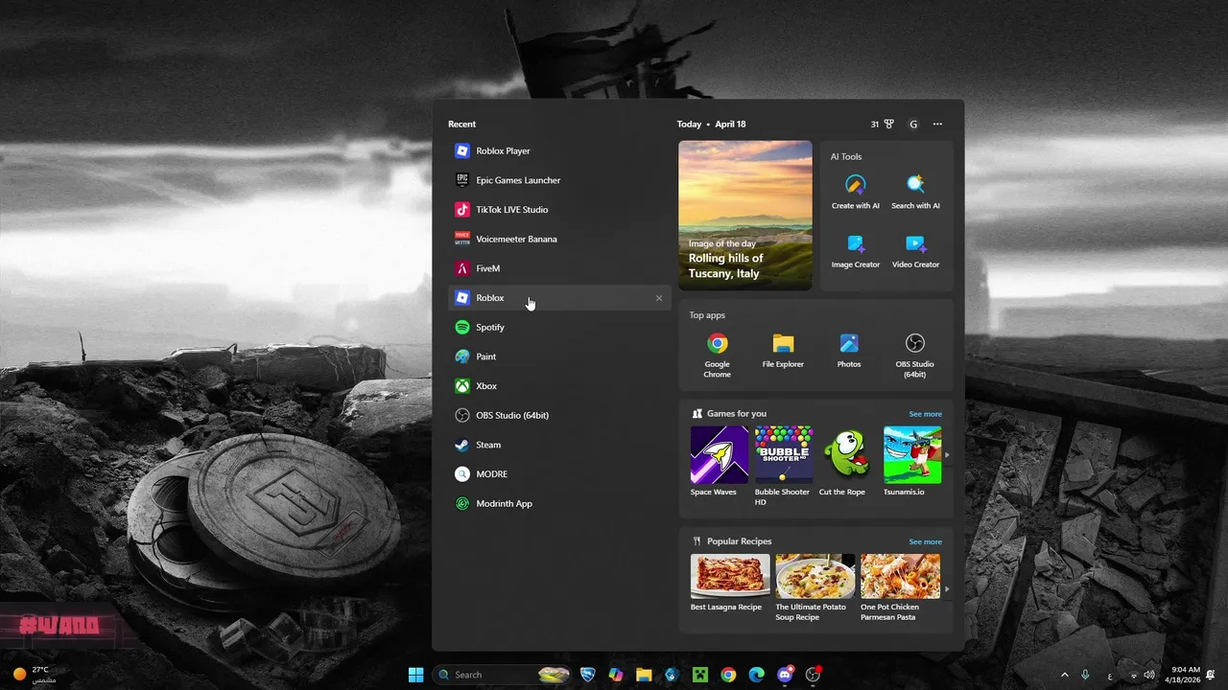Open Modrinth App from Recent list

coord(559,503)
